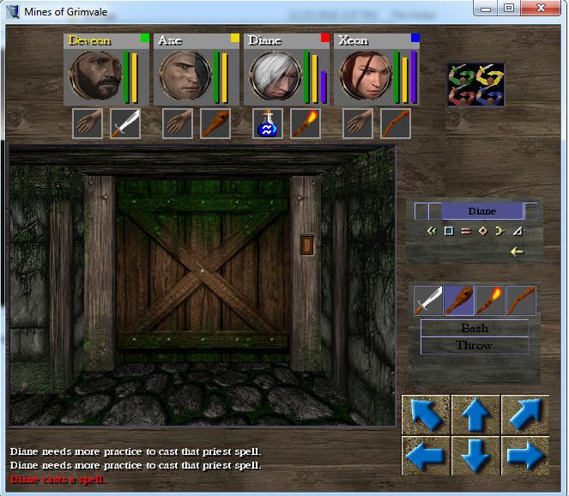
Task: Strafe left with the left arrow
Action: [x=426, y=456]
